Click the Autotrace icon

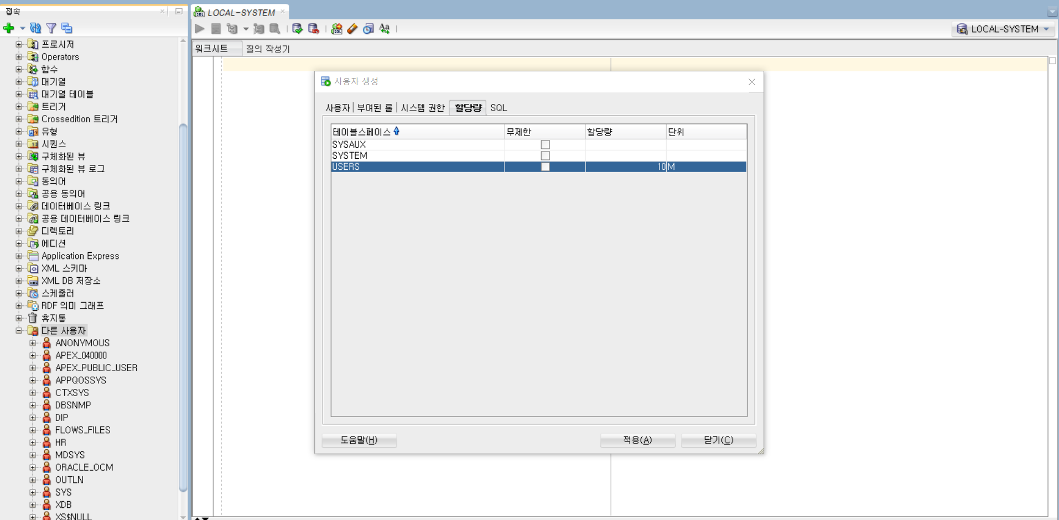tap(258, 29)
